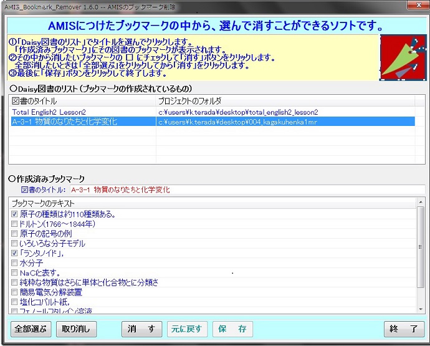
Task: Click the 図書のタイトル column header
Action: [82, 101]
